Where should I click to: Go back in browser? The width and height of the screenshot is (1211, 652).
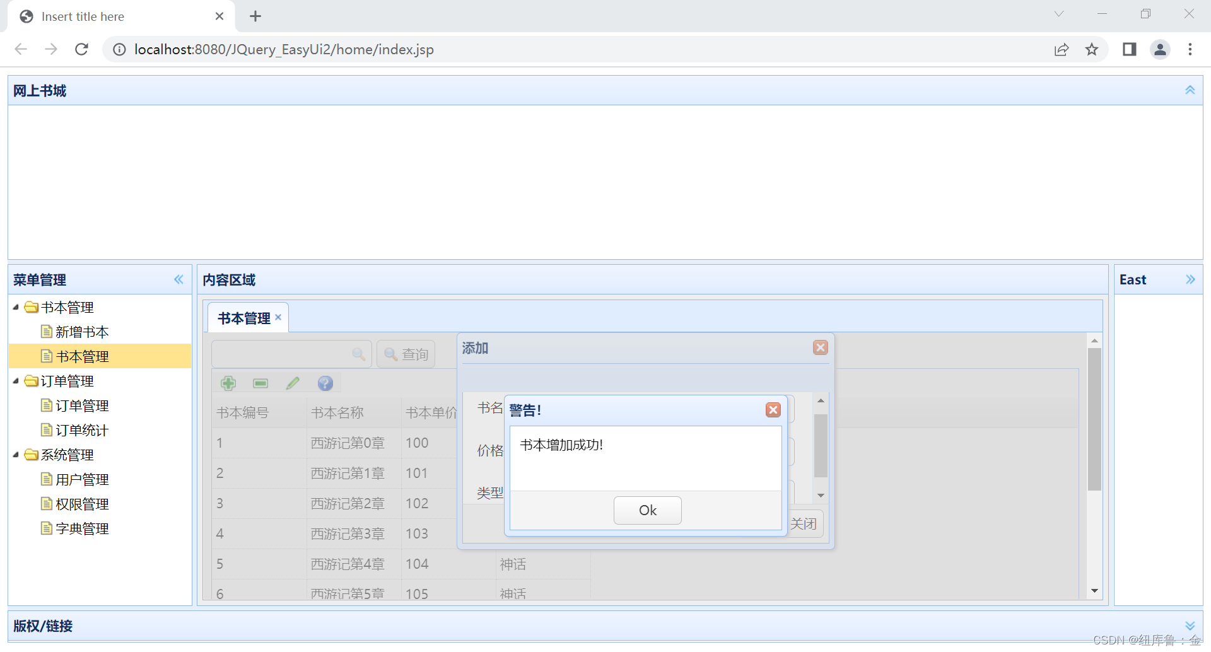(21, 49)
